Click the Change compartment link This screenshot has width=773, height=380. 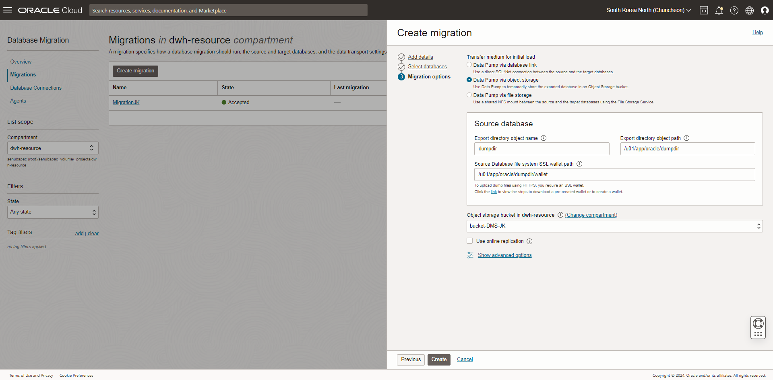point(591,215)
